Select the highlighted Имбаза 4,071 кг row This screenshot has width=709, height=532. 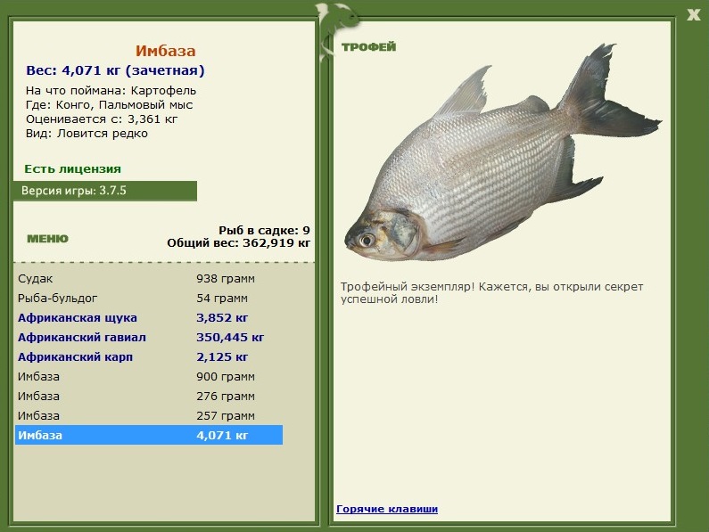click(x=149, y=435)
